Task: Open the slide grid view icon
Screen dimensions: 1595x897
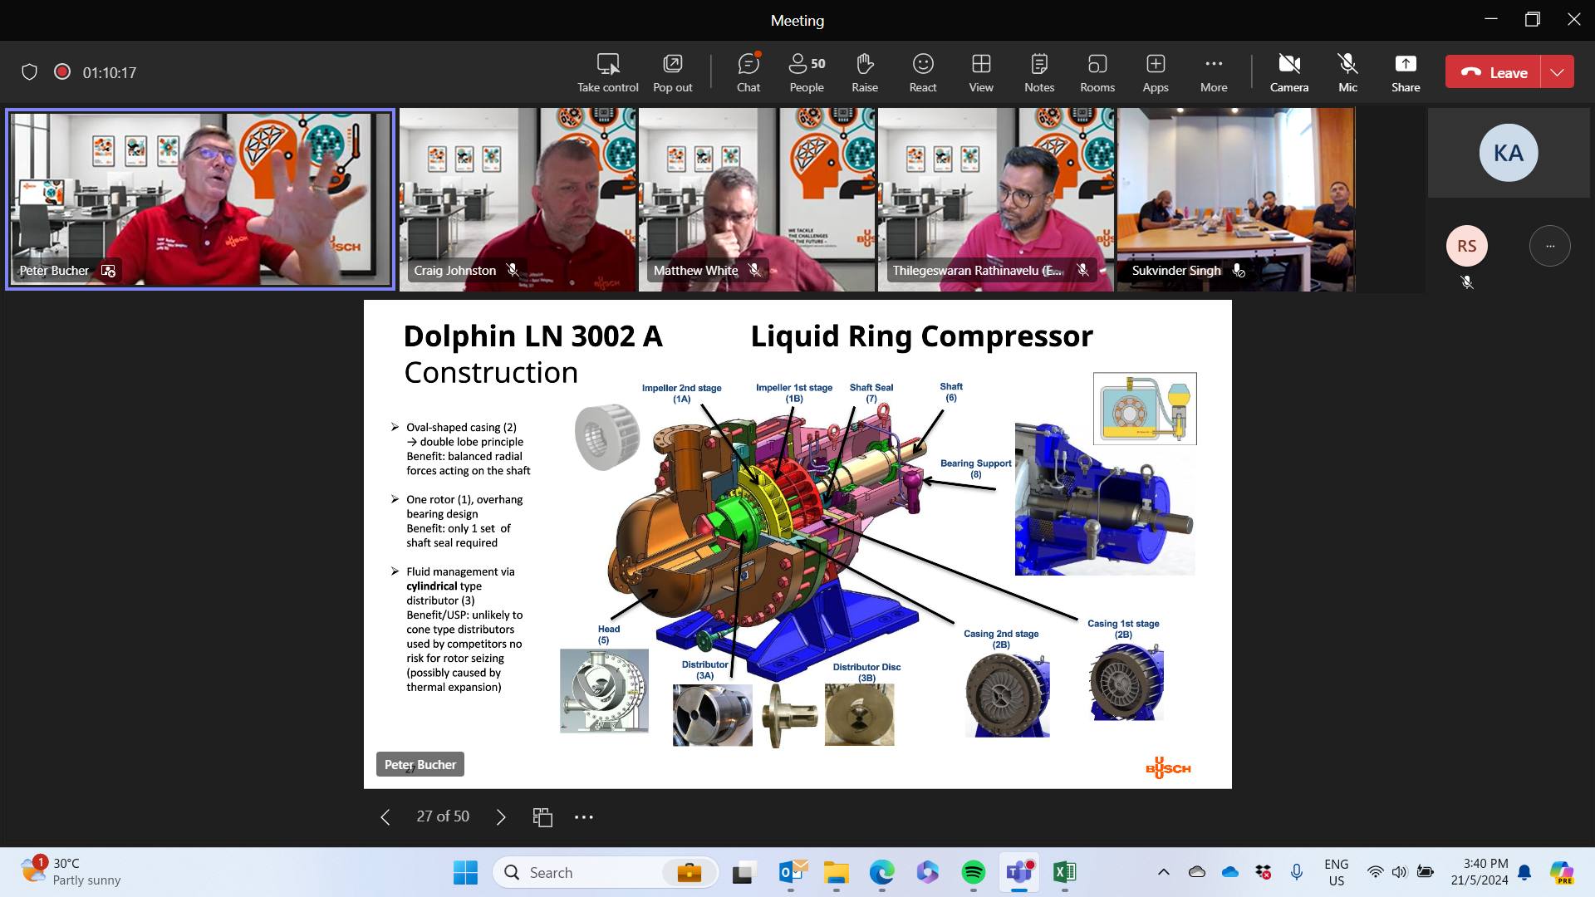Action: [x=542, y=817]
